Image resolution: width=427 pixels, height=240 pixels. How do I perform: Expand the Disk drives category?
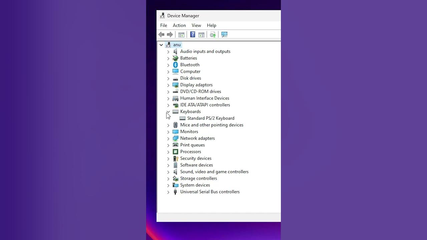tap(168, 78)
